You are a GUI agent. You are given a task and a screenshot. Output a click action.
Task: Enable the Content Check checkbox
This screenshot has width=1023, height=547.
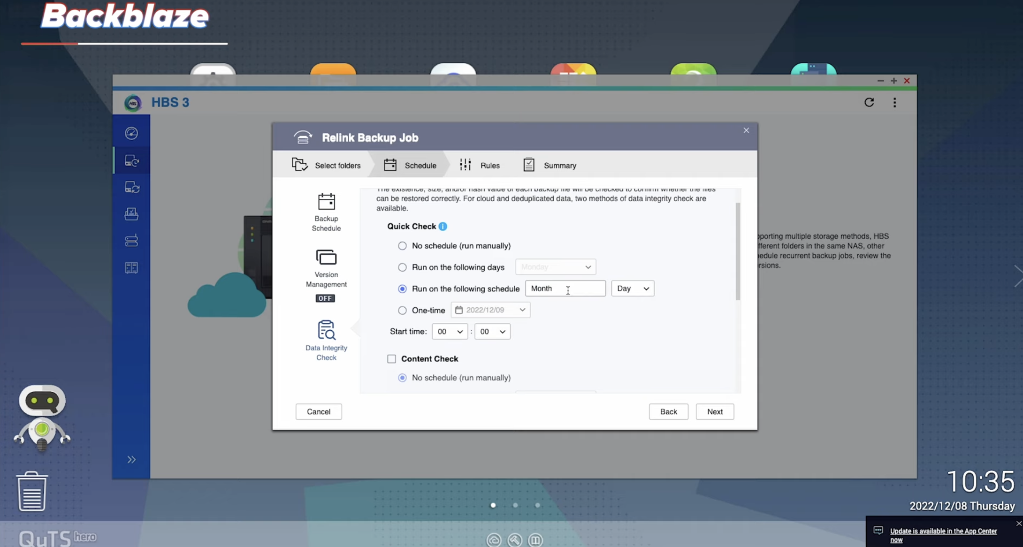pos(391,359)
